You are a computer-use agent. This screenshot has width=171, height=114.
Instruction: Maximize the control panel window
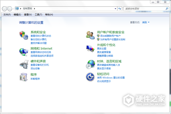point(158,2)
